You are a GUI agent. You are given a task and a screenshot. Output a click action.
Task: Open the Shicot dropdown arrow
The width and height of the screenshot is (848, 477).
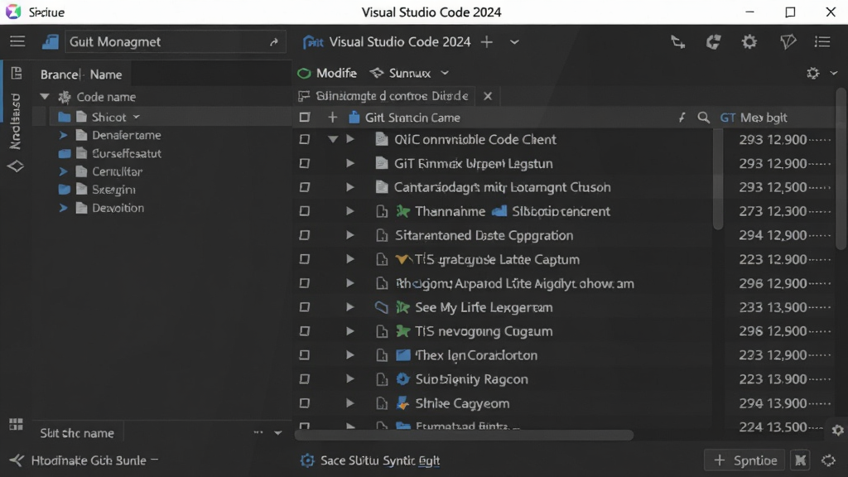(x=137, y=117)
